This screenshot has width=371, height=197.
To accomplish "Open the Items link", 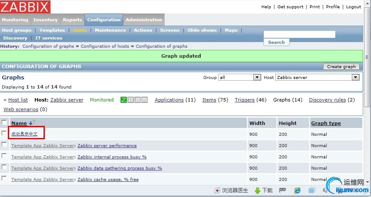I will 209,100.
